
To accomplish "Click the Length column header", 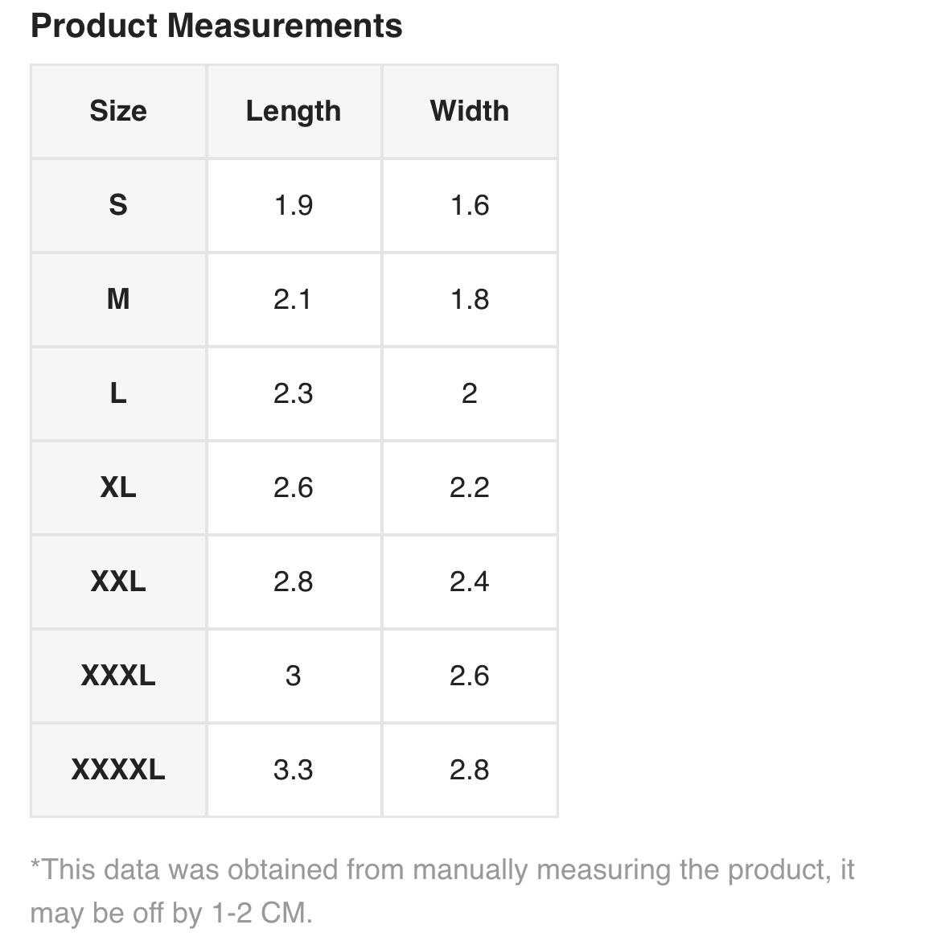I will pyautogui.click(x=294, y=111).
